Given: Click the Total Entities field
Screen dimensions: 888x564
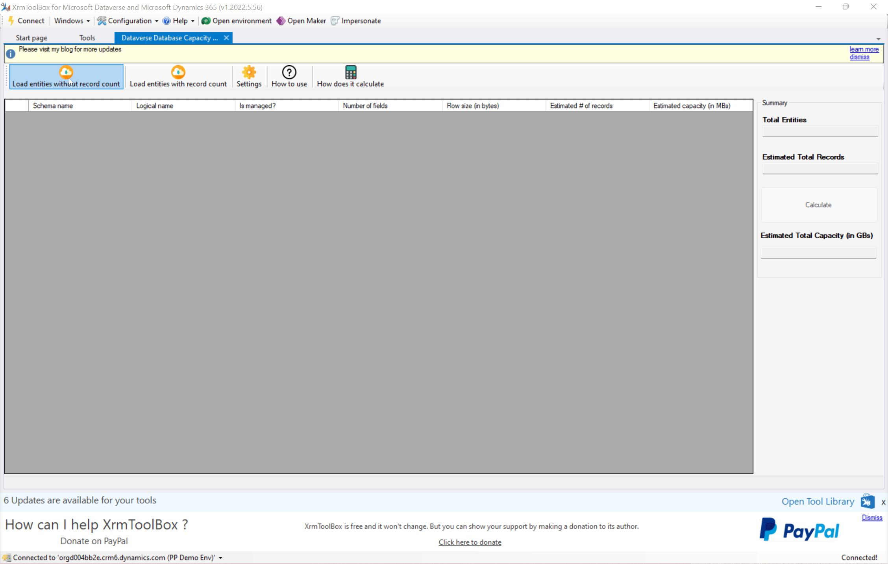Looking at the screenshot, I should (x=820, y=131).
